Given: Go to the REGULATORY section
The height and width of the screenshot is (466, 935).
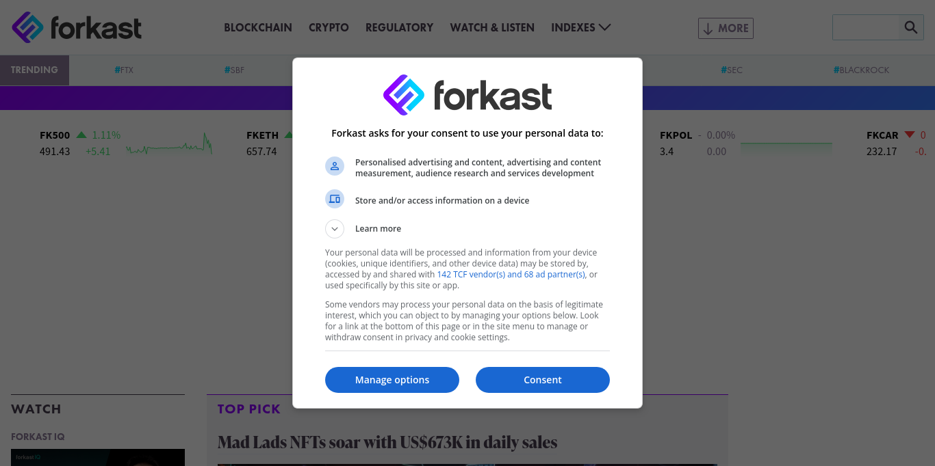Looking at the screenshot, I should coord(399,27).
